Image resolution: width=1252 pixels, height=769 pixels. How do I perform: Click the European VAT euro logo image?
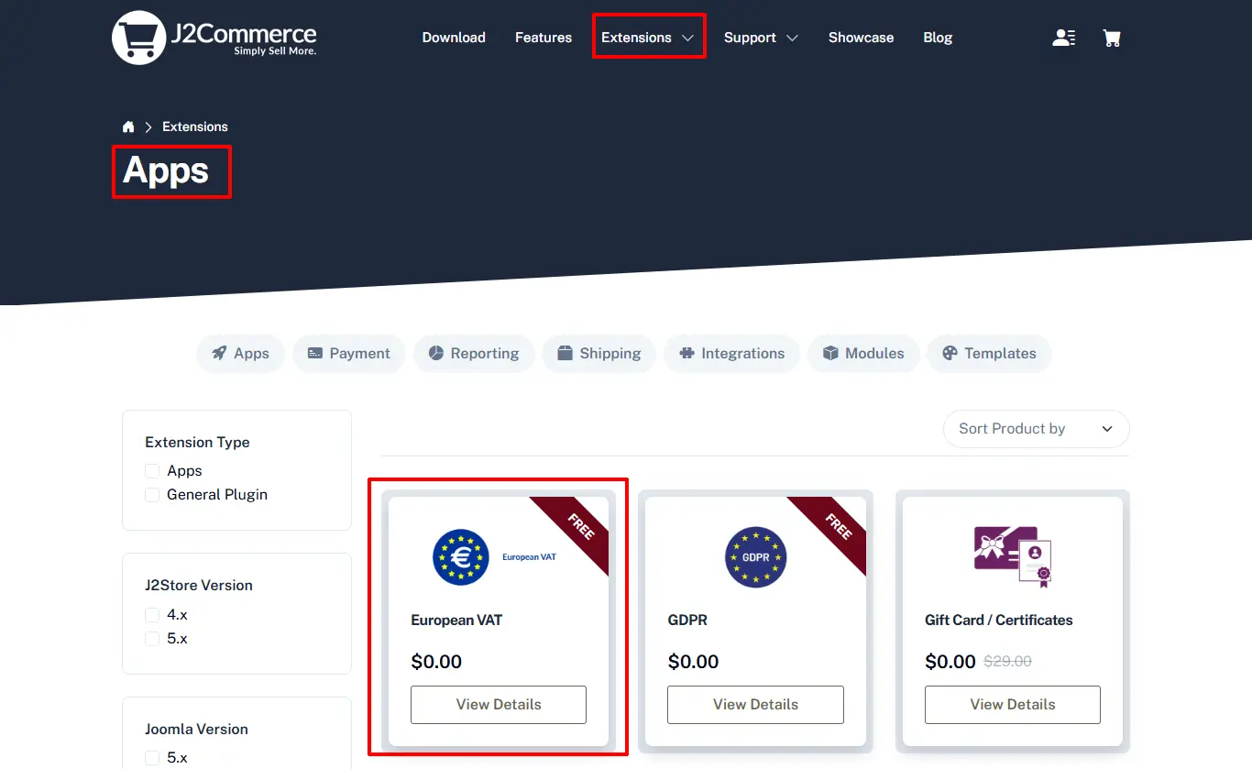(461, 556)
